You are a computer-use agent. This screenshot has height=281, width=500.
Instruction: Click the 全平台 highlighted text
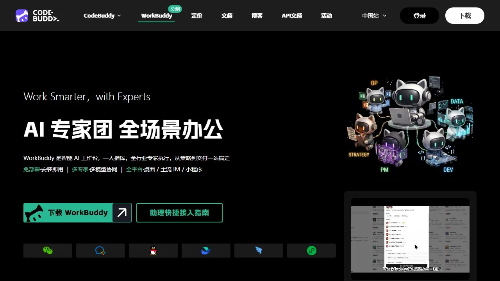coord(134,169)
